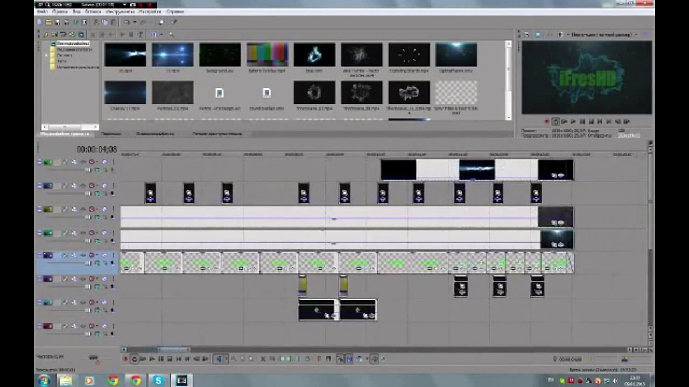Toggle Loop Playback in timeline transport
This screenshot has height=387, width=689.
click(x=134, y=359)
